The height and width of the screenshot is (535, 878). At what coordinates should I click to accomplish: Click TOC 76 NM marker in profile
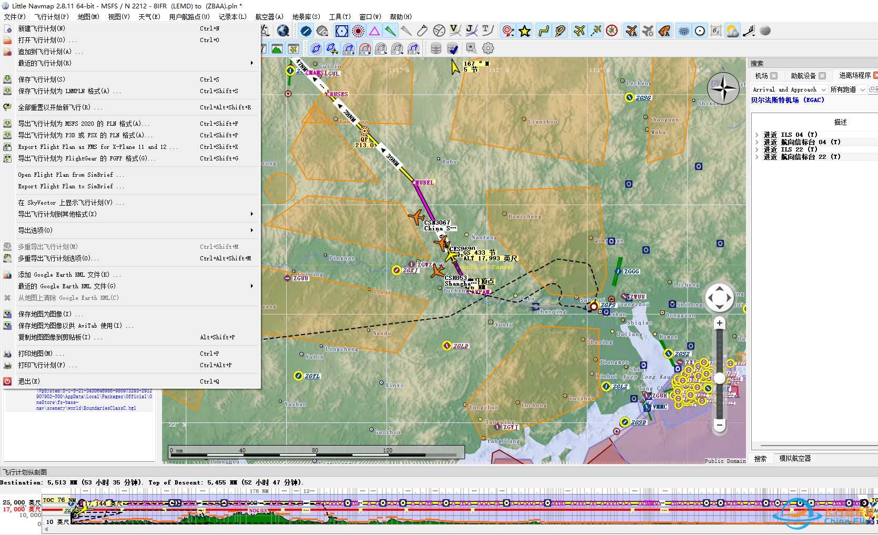pos(59,500)
